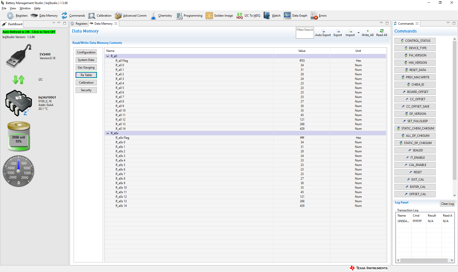Select the DashBoard tab
The image size is (458, 272).
click(x=12, y=24)
